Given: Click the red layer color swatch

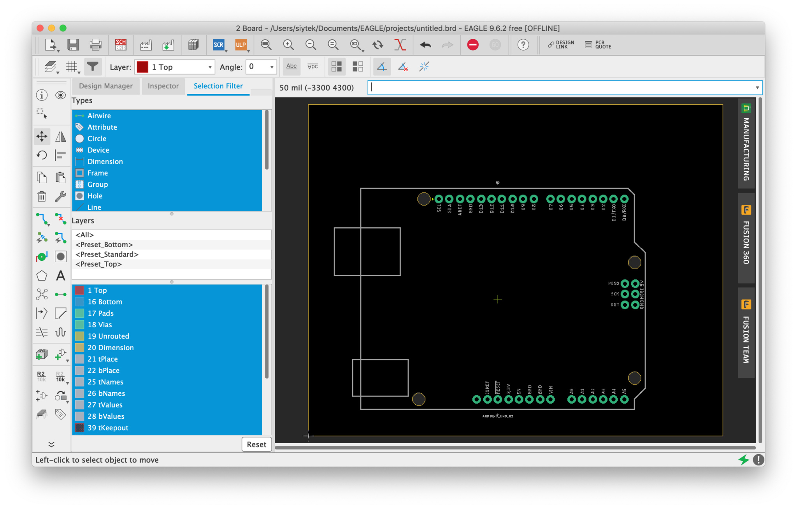Looking at the screenshot, I should point(142,67).
